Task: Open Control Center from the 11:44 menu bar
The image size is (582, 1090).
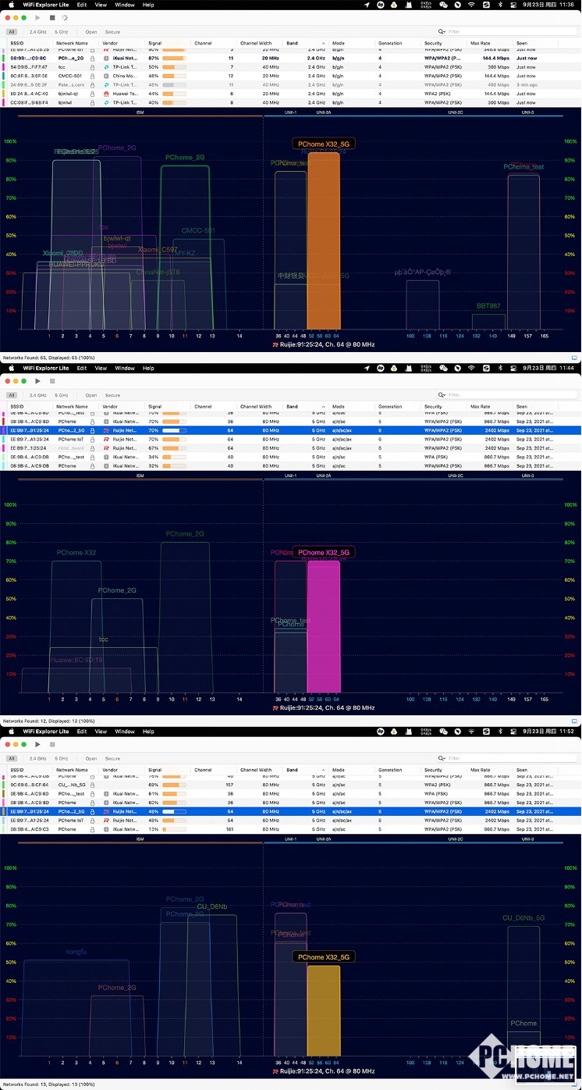Action: coord(513,368)
